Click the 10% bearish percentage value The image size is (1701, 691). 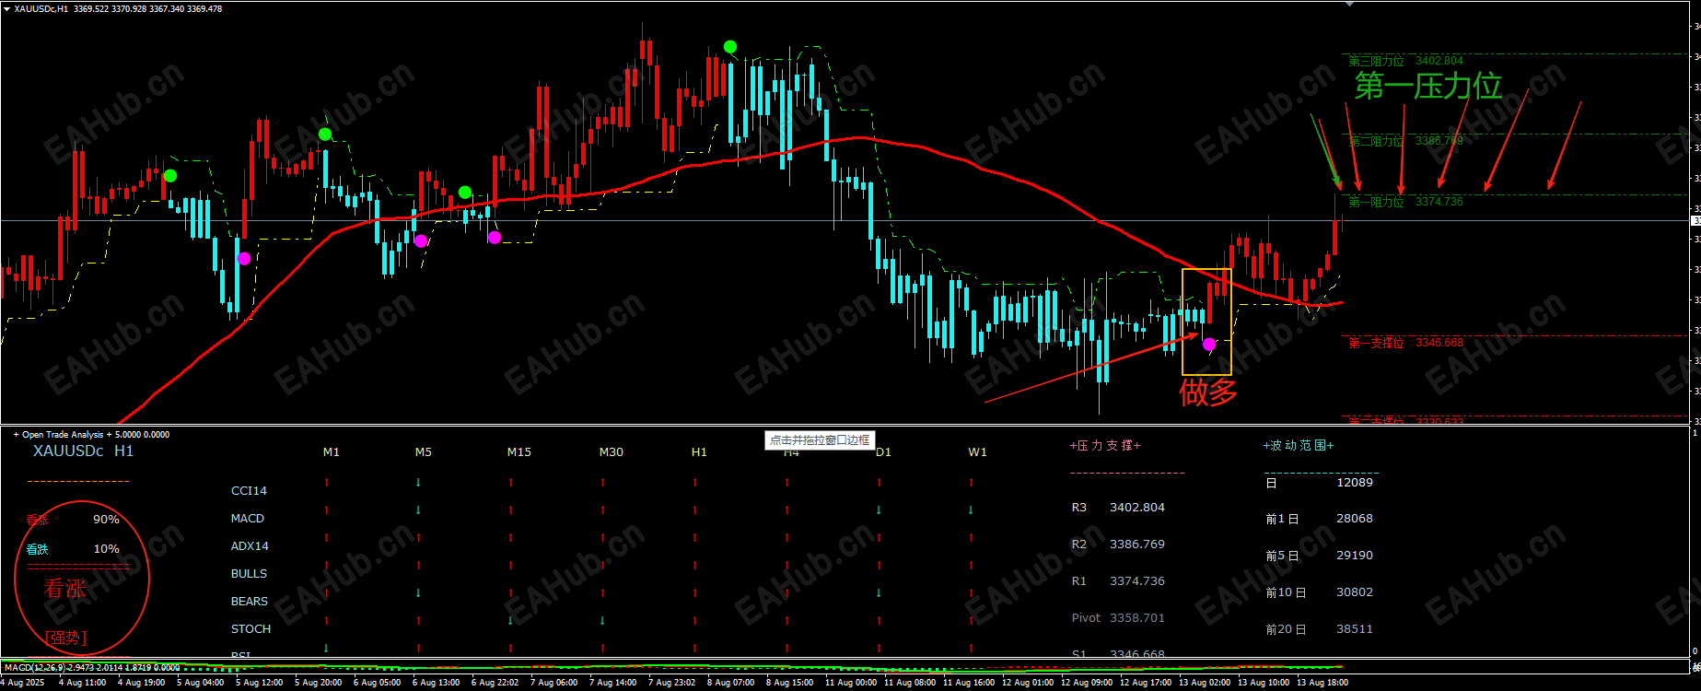click(106, 549)
